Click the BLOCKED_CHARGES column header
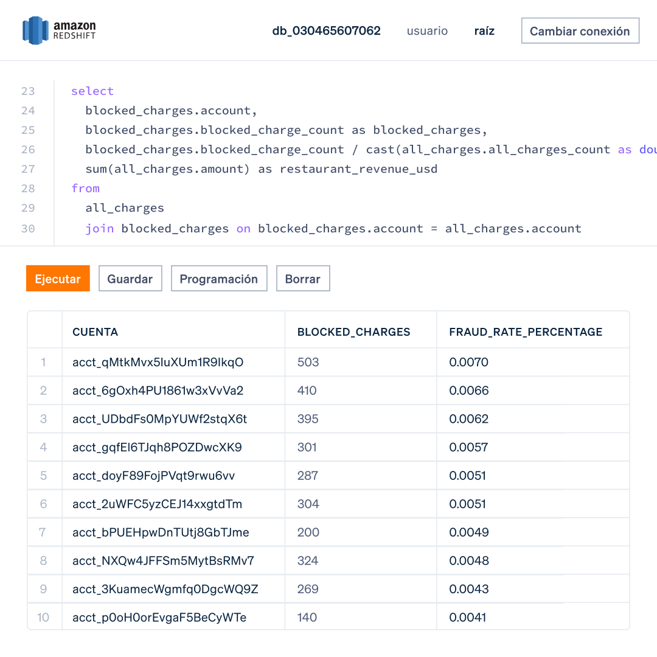 [x=353, y=332]
